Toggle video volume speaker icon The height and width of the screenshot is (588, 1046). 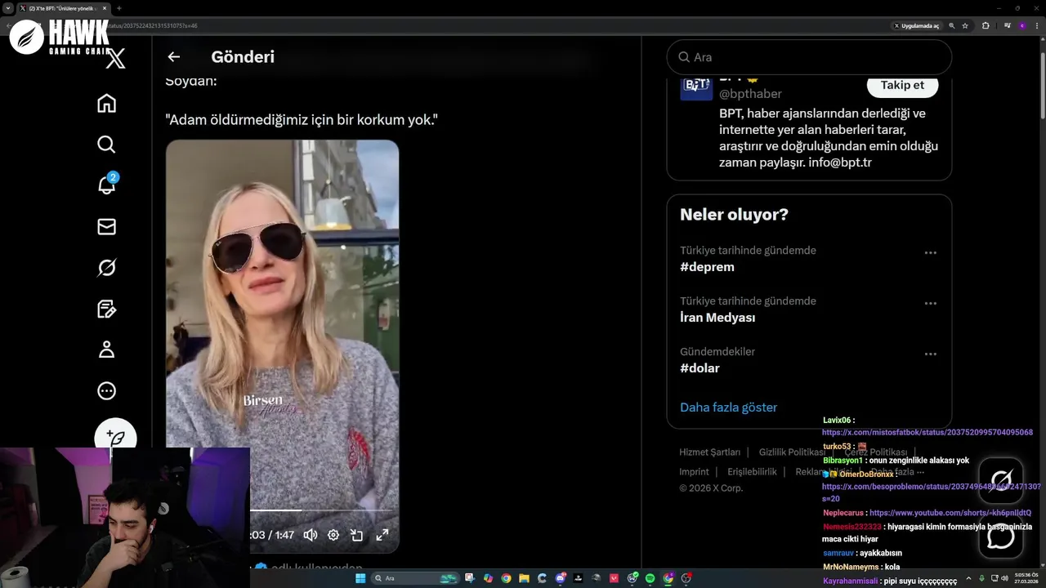(311, 535)
